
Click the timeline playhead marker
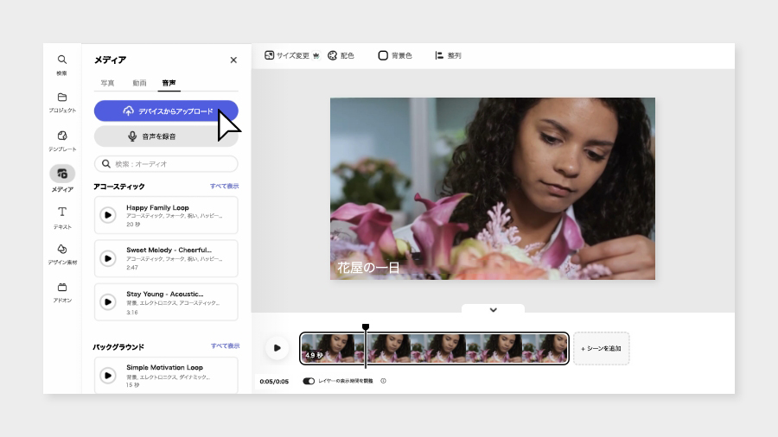(366, 327)
